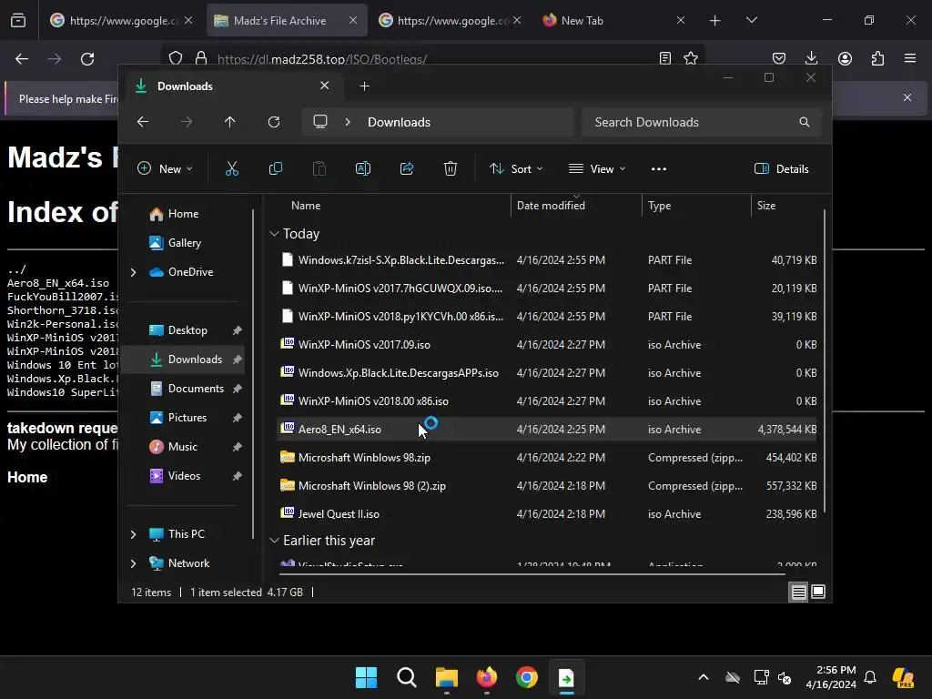Collapse the Today group
Screen dimensions: 932x699
point(274,234)
